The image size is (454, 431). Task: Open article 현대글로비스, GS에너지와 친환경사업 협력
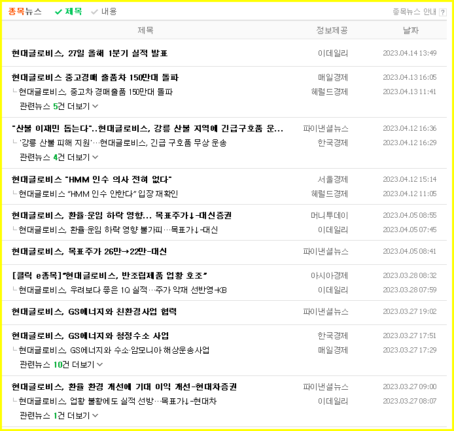point(94,311)
